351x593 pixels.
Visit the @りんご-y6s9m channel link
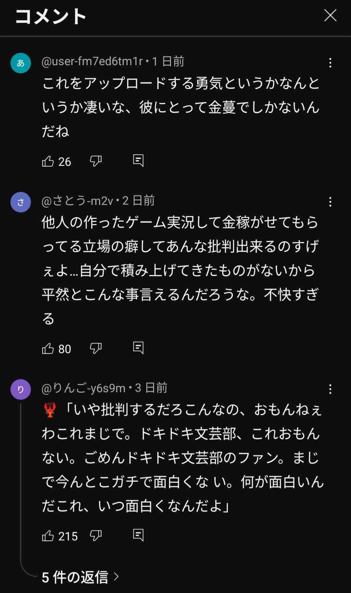click(84, 388)
